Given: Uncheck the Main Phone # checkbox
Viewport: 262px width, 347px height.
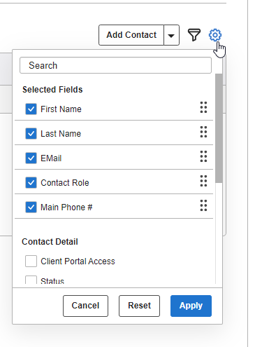Looking at the screenshot, I should pos(31,207).
